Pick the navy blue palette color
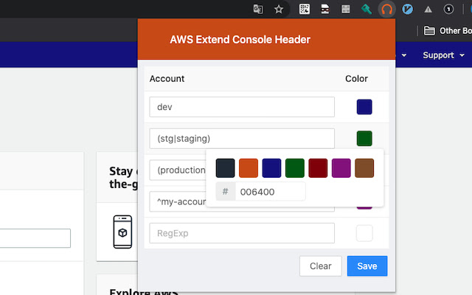The image size is (472, 295). click(x=271, y=168)
